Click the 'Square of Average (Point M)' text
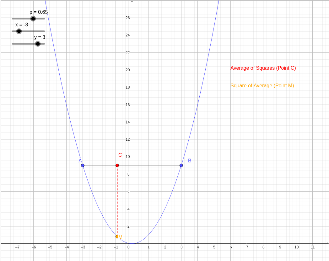329x261 pixels. coord(262,86)
